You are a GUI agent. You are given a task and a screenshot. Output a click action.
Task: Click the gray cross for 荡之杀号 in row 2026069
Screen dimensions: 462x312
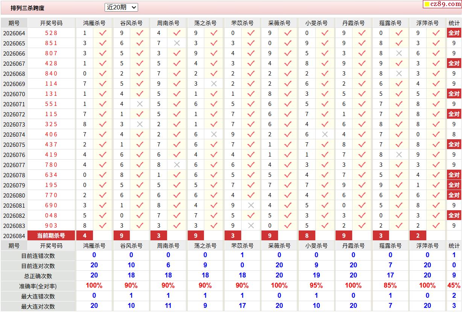point(214,84)
